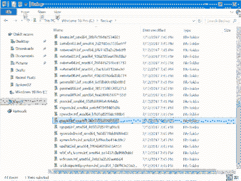Switch to Large icons view in status bar
This screenshot has width=241, height=181.
click(237, 178)
